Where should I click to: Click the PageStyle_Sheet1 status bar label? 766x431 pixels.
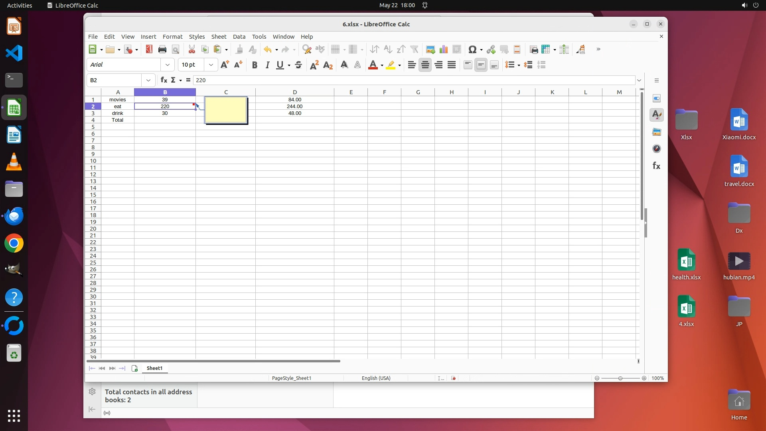tap(291, 378)
